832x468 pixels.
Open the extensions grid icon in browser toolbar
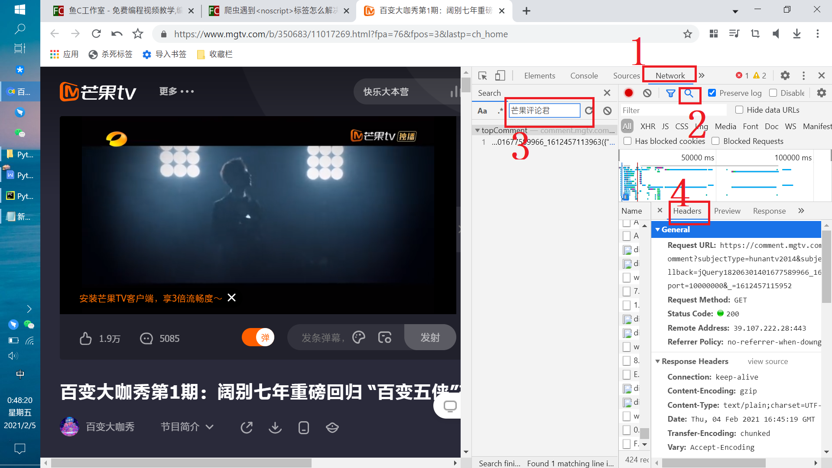pos(714,34)
